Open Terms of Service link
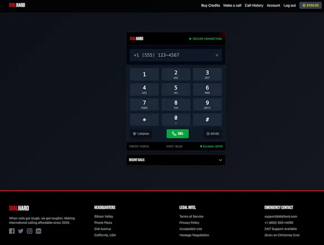 pyautogui.click(x=191, y=217)
